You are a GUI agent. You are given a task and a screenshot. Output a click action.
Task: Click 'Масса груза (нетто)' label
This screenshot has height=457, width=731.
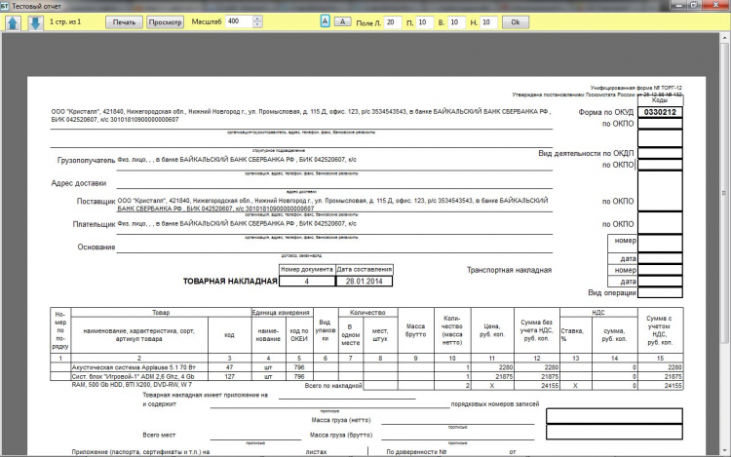coord(341,420)
